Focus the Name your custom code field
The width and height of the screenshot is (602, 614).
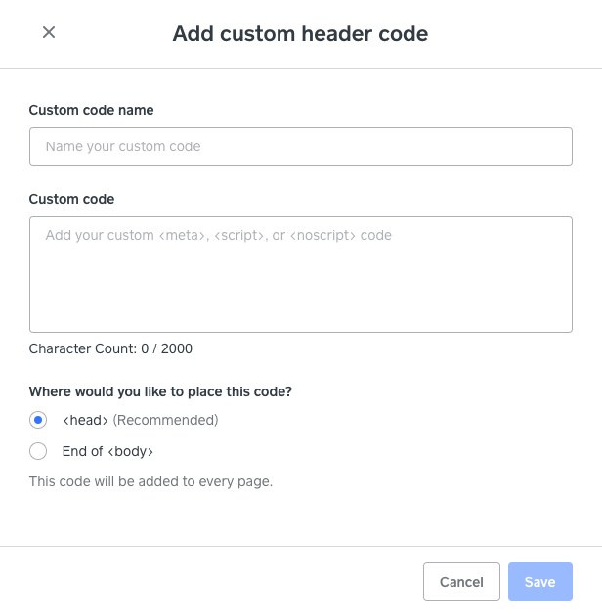tap(301, 146)
